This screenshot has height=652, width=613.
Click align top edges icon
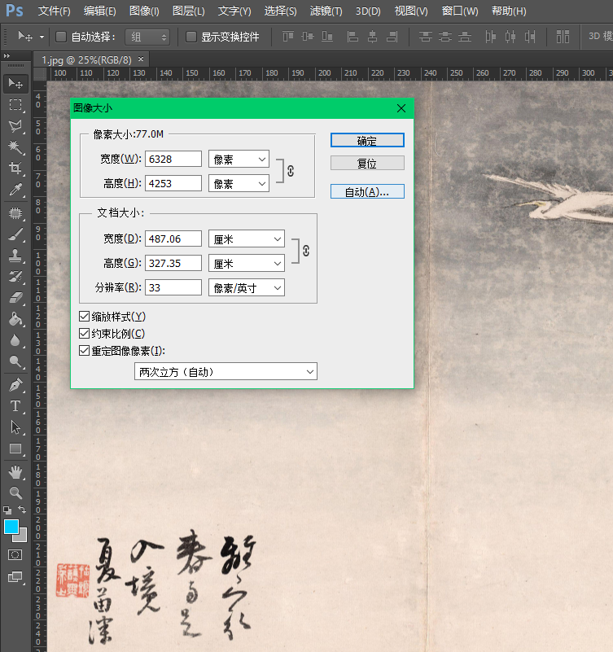point(288,37)
